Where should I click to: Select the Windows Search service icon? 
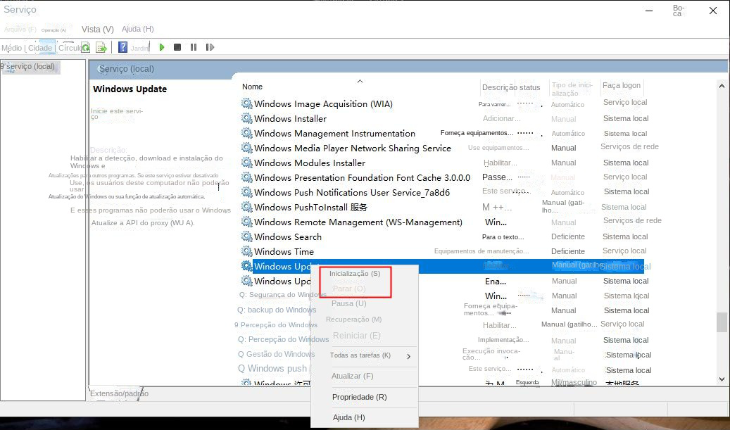(246, 236)
